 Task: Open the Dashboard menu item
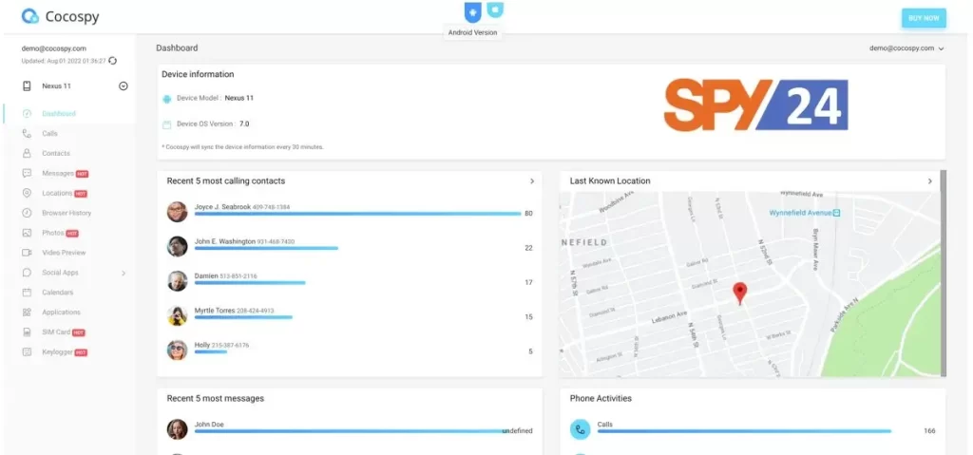59,114
